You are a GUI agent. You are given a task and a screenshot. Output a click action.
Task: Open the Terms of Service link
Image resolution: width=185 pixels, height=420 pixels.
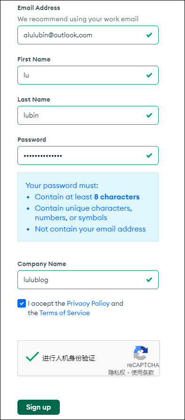click(x=64, y=313)
